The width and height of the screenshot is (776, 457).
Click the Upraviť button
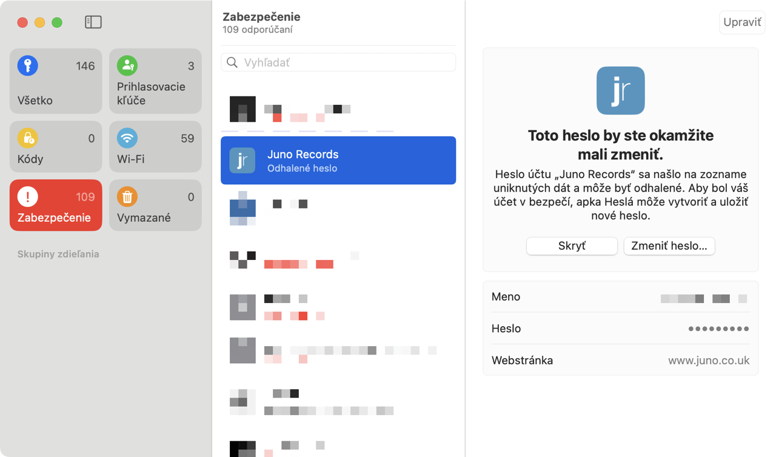[742, 22]
